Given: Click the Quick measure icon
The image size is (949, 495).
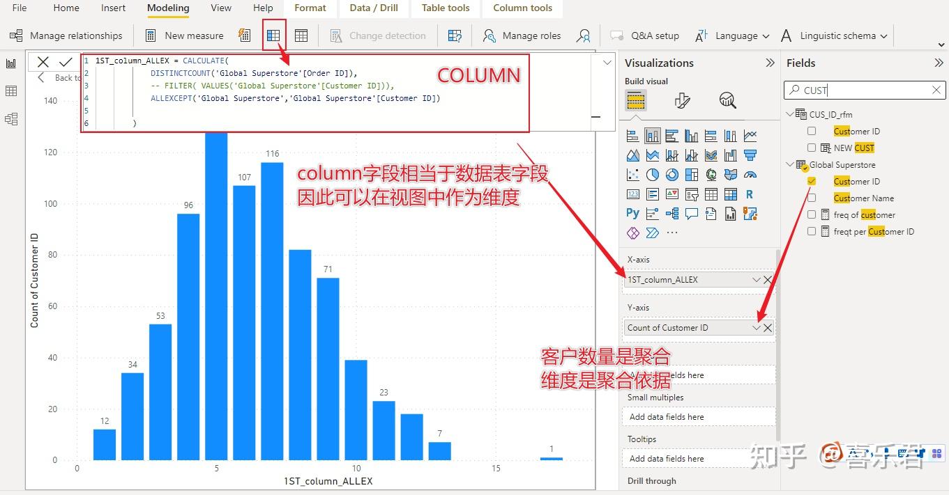Looking at the screenshot, I should [244, 36].
